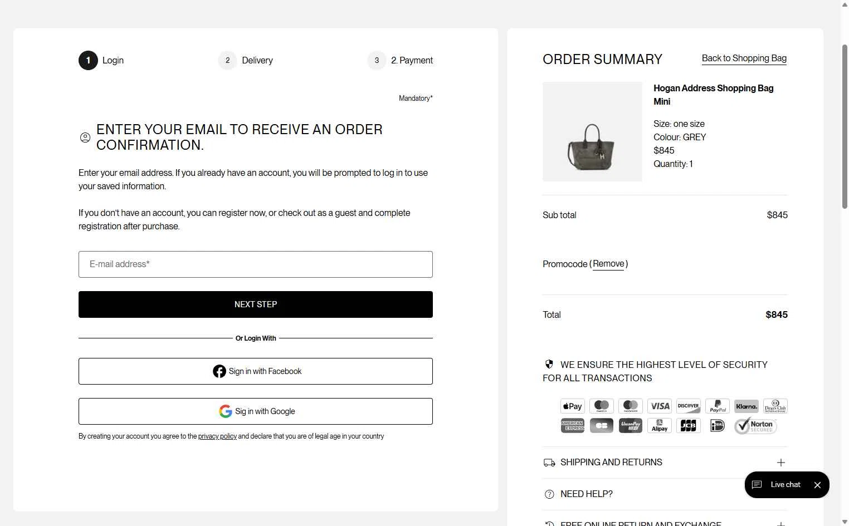849x526 pixels.
Task: Click the Next Step button
Action: point(256,304)
